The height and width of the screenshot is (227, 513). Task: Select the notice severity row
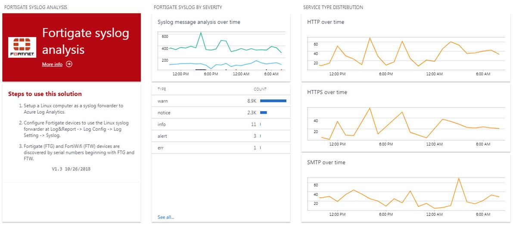tap(221, 112)
